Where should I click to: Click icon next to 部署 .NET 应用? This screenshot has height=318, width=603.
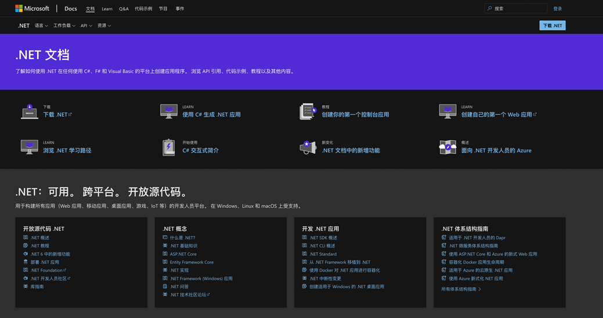pos(26,262)
